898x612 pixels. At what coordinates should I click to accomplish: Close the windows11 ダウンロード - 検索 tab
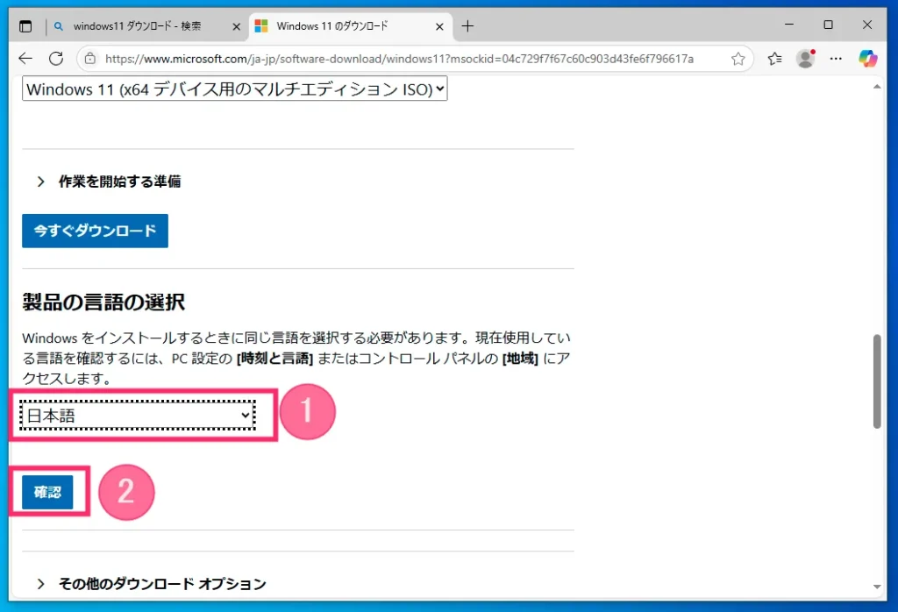(236, 26)
